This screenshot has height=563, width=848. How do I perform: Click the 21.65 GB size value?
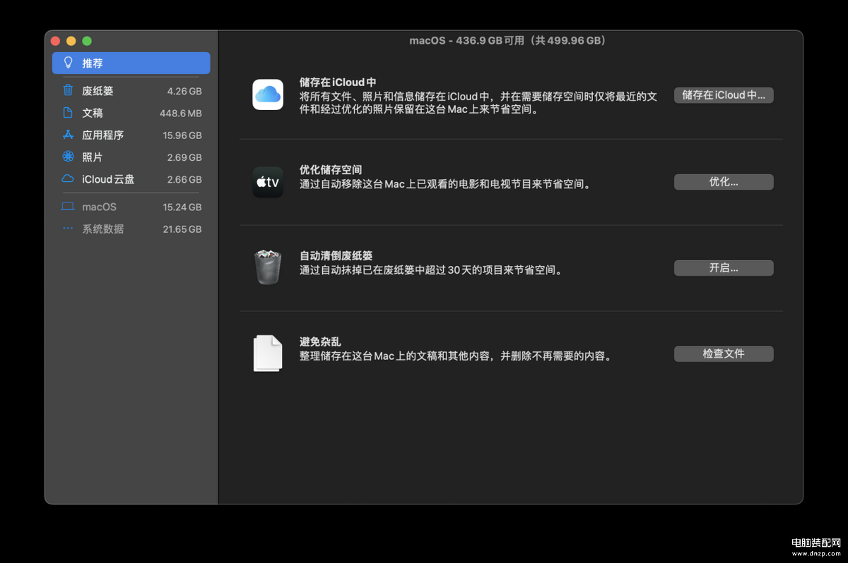pos(182,229)
